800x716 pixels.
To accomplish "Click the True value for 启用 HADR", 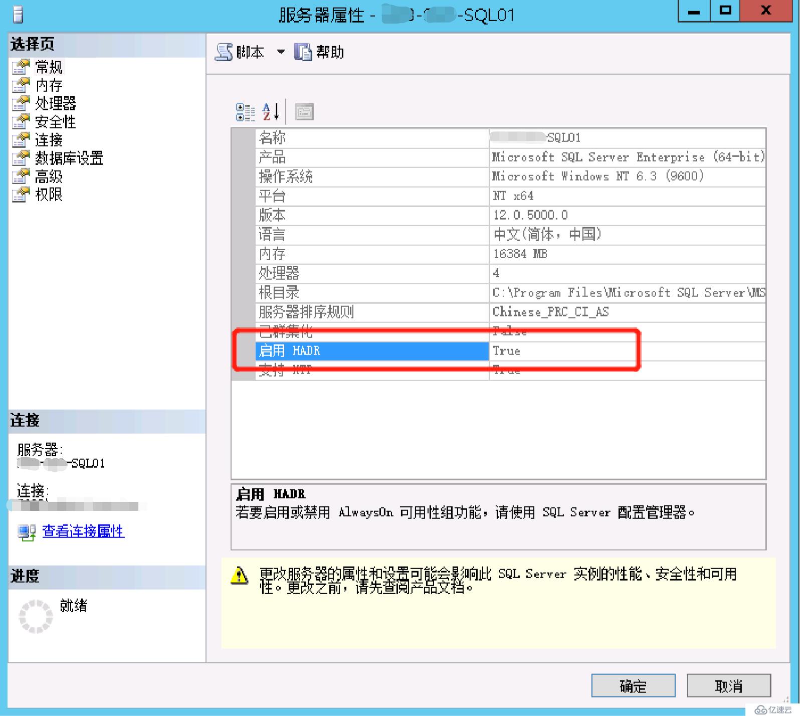I will click(x=507, y=351).
